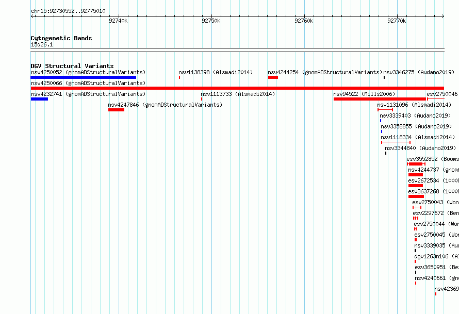459x314 pixels.
Task: Open esv3552852 variant label
Action: pos(433,159)
